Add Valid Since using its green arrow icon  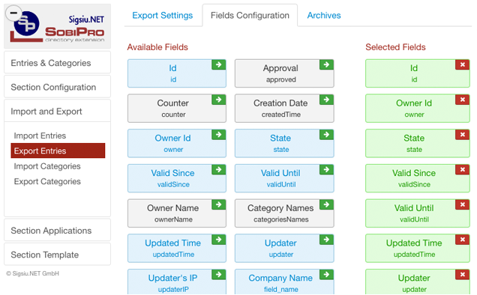218,169
